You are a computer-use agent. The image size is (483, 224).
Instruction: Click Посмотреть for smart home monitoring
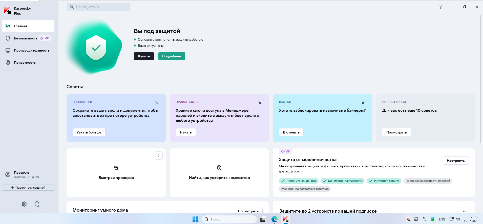click(x=248, y=211)
